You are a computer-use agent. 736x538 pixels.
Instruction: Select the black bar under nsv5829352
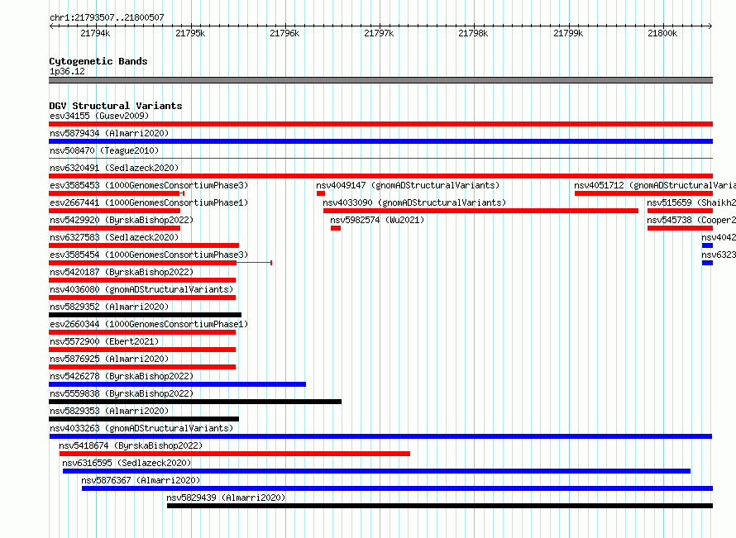(x=145, y=315)
